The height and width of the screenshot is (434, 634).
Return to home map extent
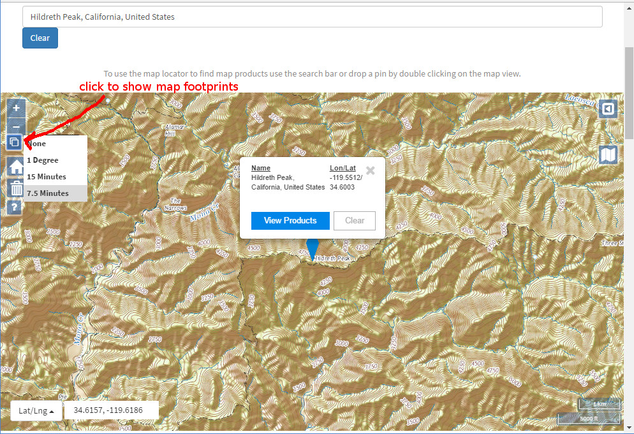pyautogui.click(x=15, y=166)
